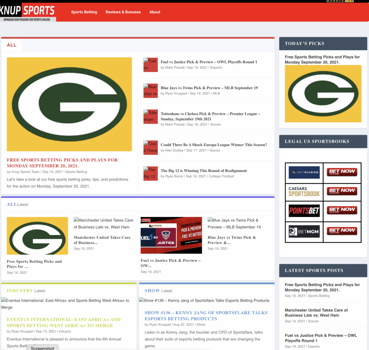The width and height of the screenshot is (369, 350).
Task: Click Ryan Burks author link
Action: click(174, 176)
